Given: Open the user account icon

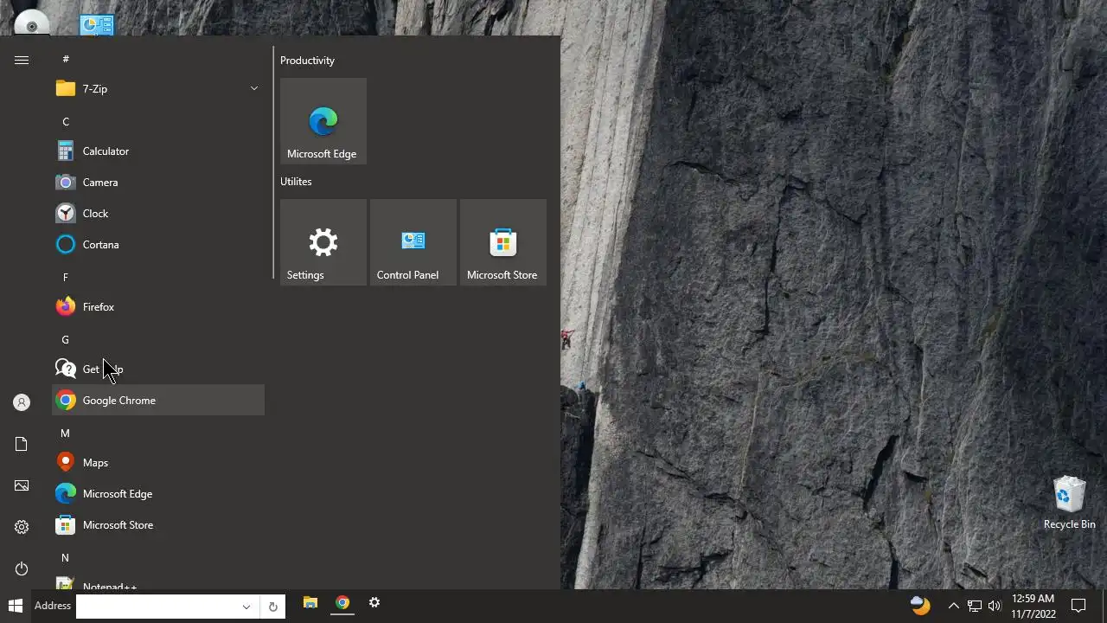Looking at the screenshot, I should tap(22, 402).
